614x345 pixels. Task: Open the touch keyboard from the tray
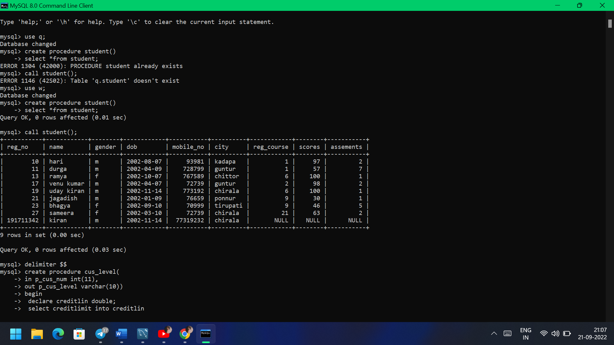[x=508, y=333]
